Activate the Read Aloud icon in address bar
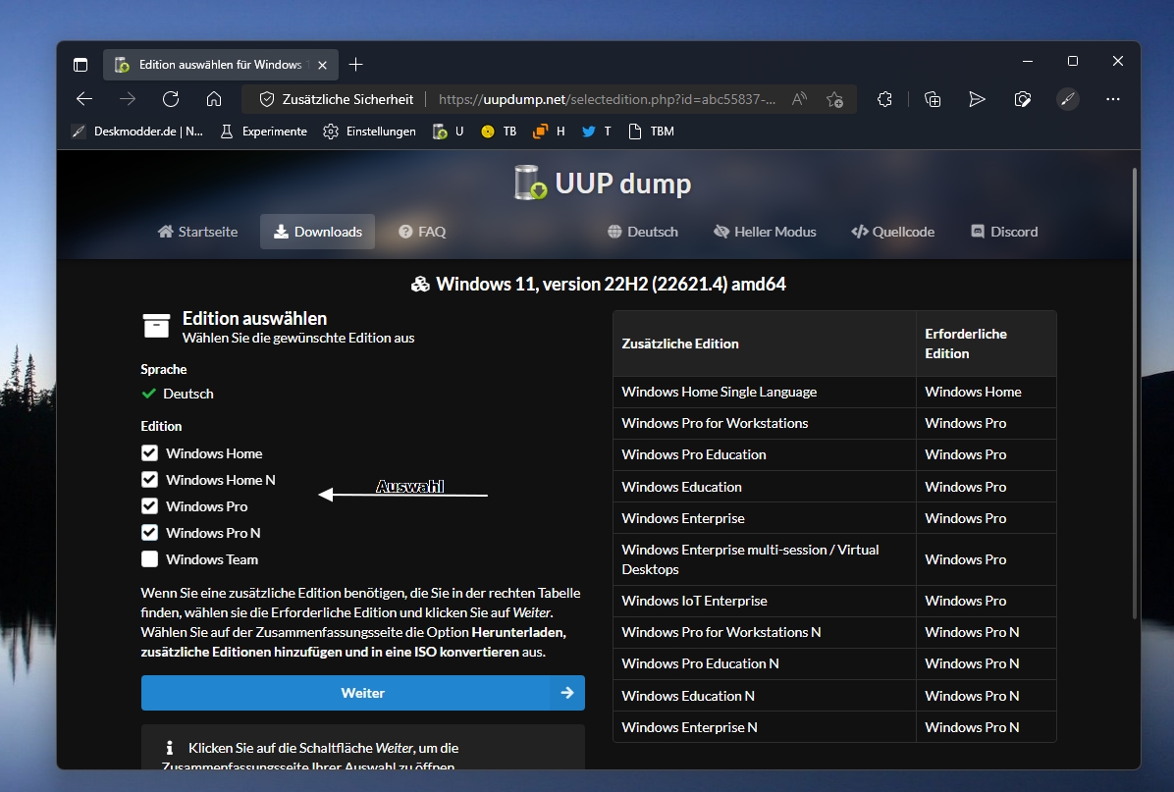The width and height of the screenshot is (1174, 792). click(x=800, y=99)
